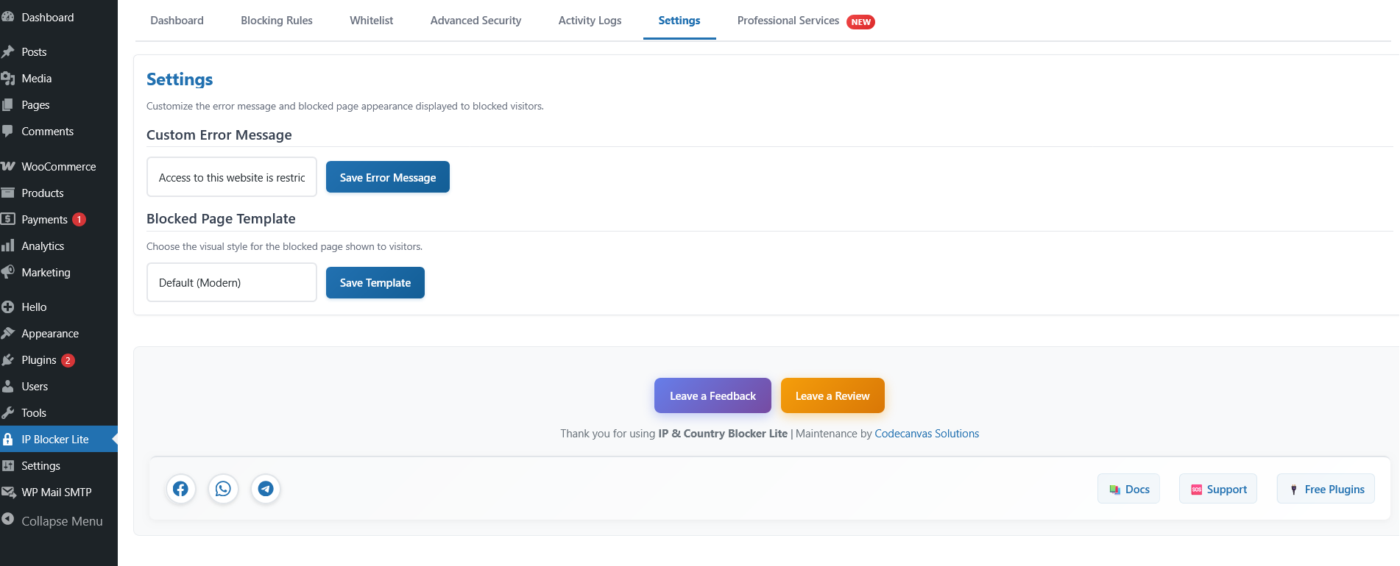Follow the Codecanvas Solutions link
The image size is (1400, 566).
927,434
